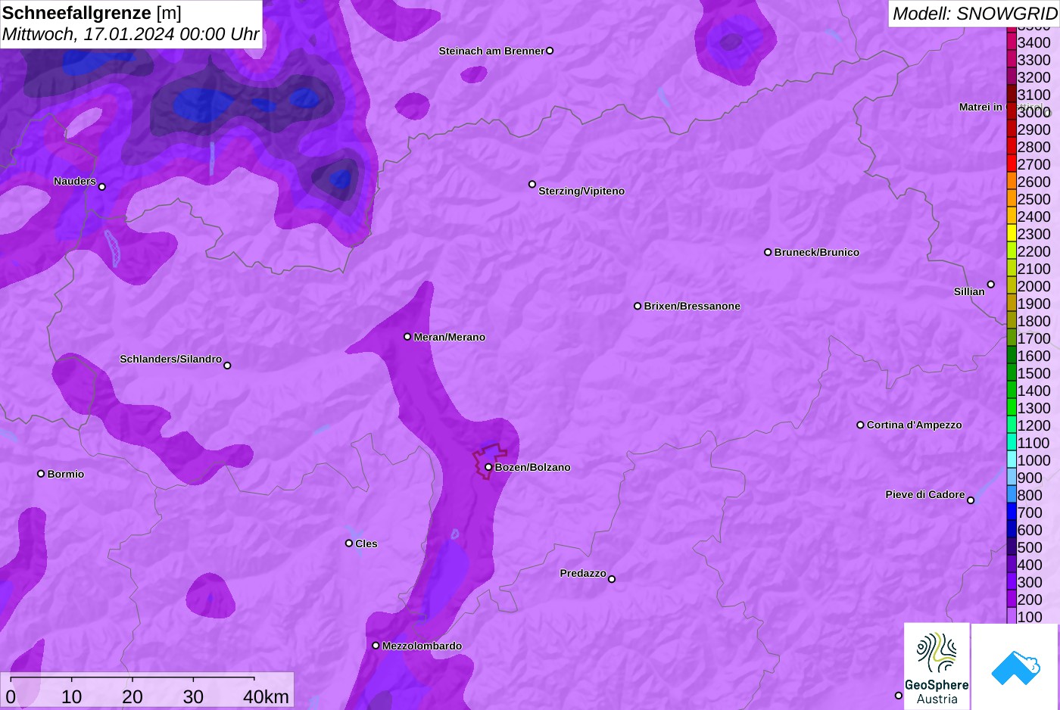Click the '40km' scale bar label
1060x710 pixels.
click(x=266, y=696)
